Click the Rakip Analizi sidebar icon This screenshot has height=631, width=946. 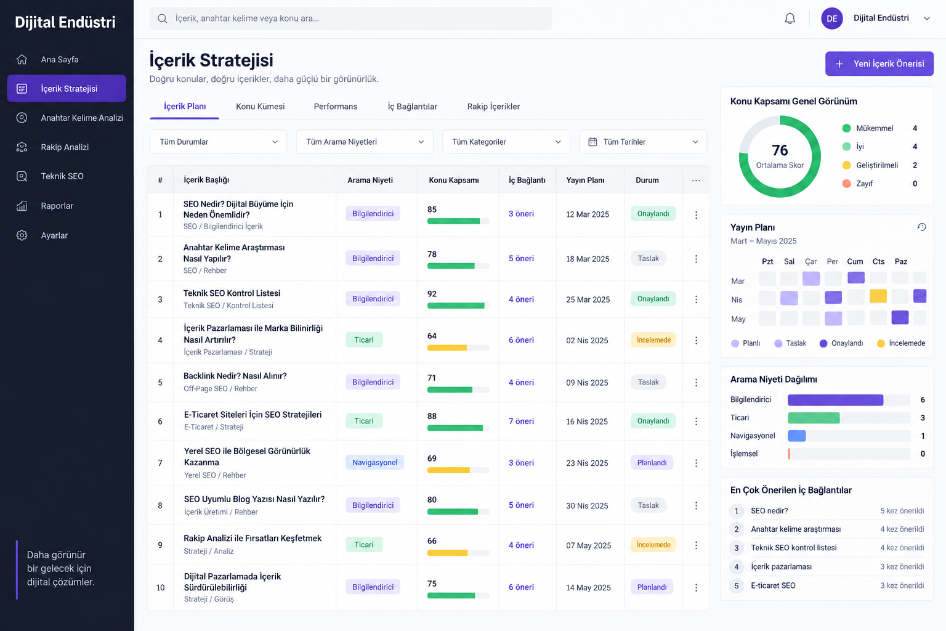point(22,147)
